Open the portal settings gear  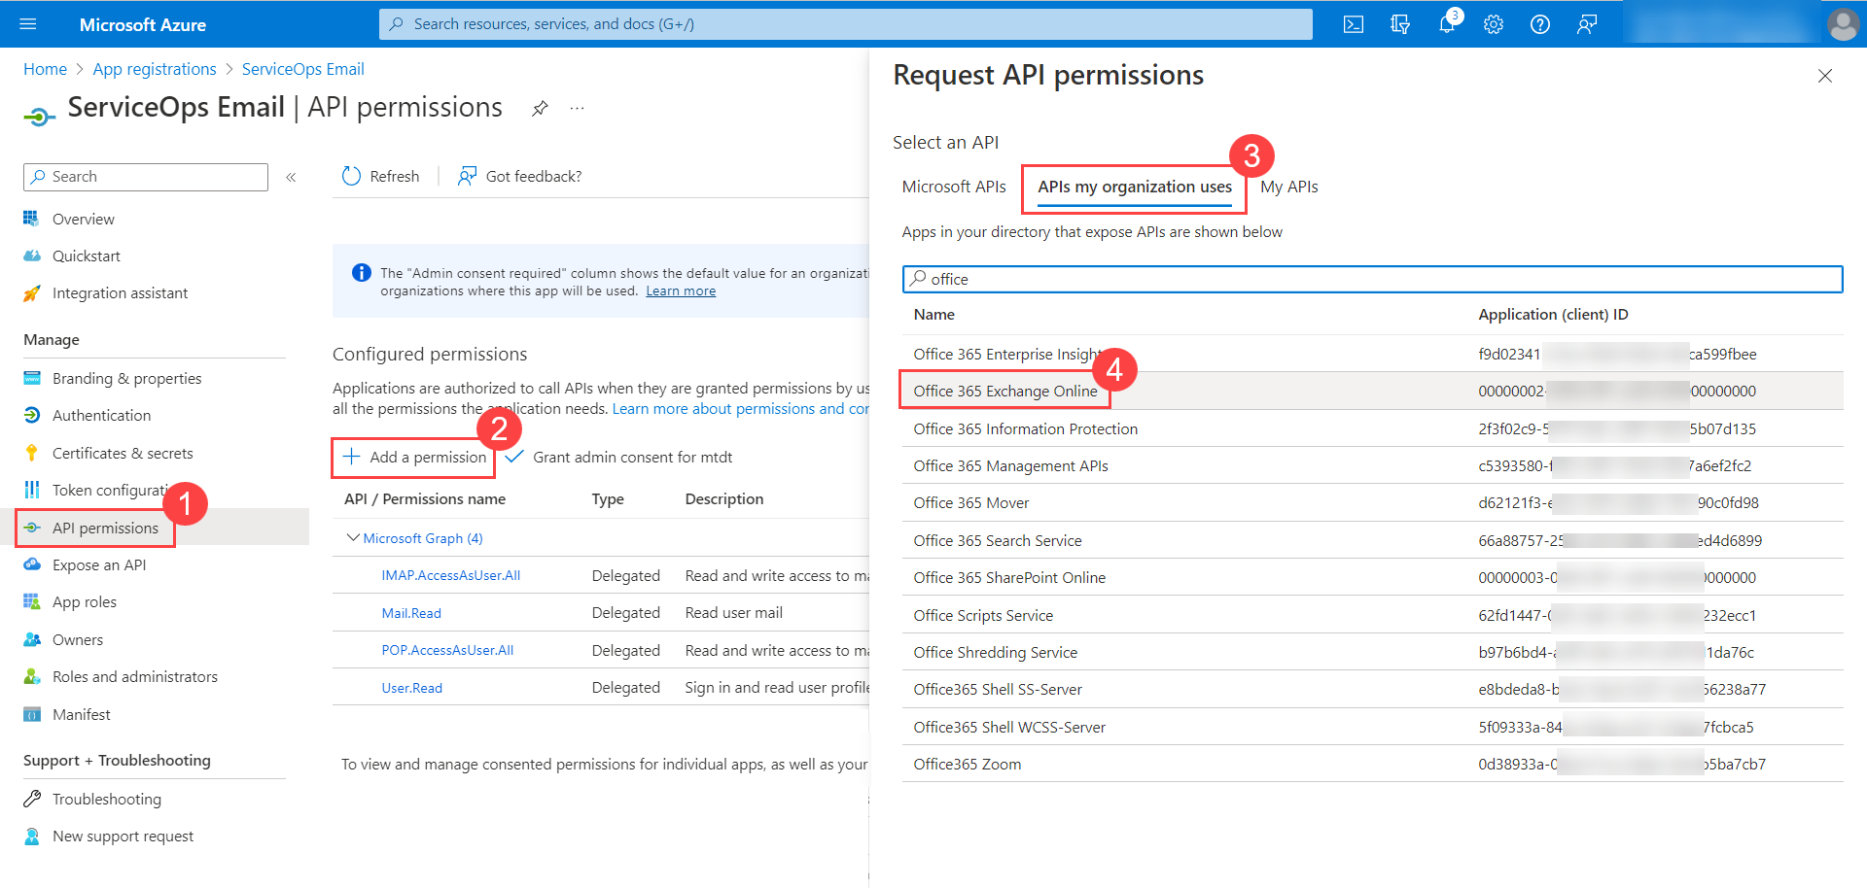click(x=1494, y=24)
